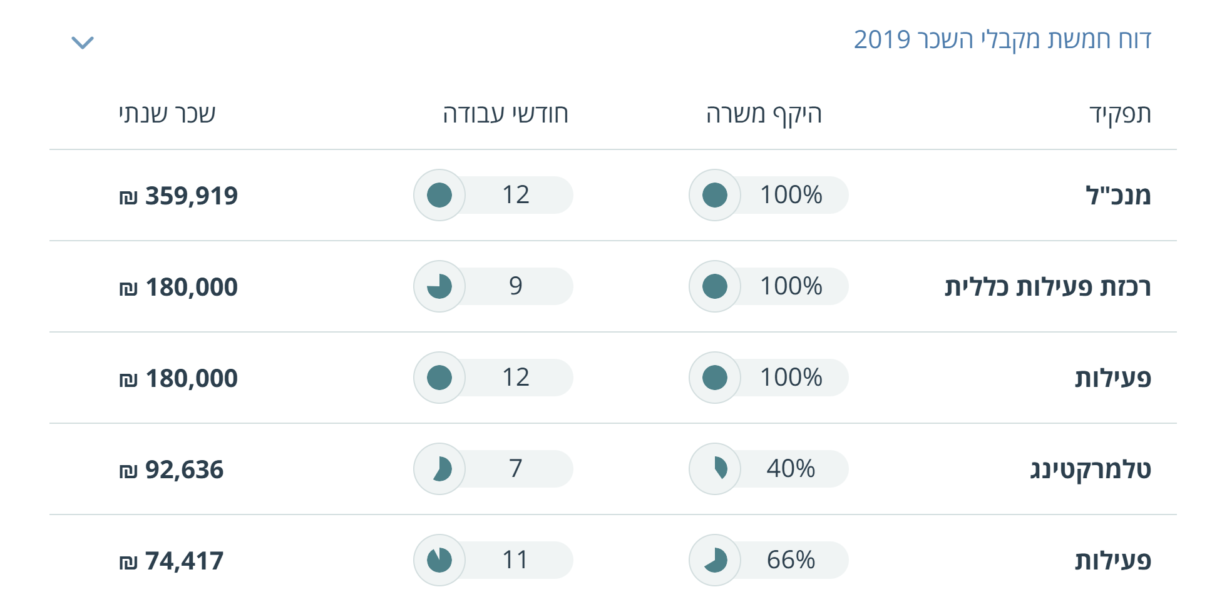Click the full pie icon for רכזת פעילות כללית scope
1232x597 pixels.
714,286
